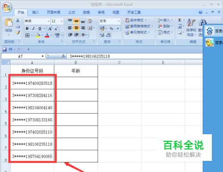The width and height of the screenshot is (223, 172).
Task: Open the Format cells dropdown
Action: (x=165, y=32)
